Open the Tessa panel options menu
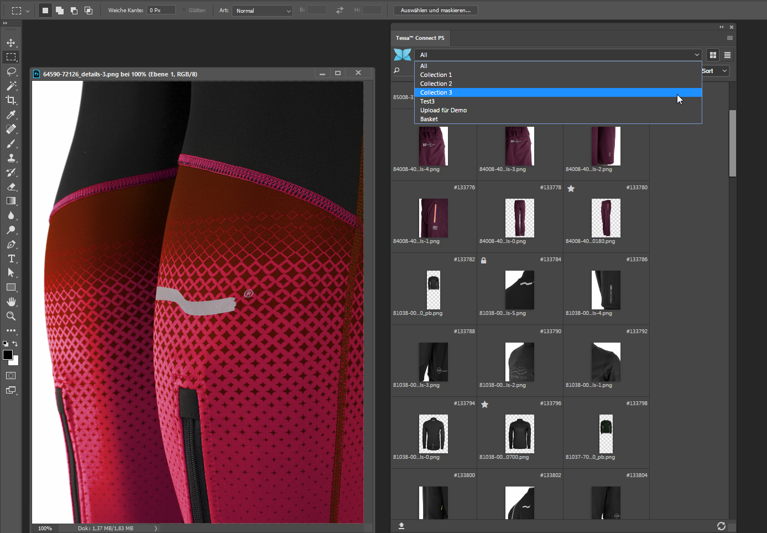This screenshot has width=767, height=533. (x=729, y=38)
